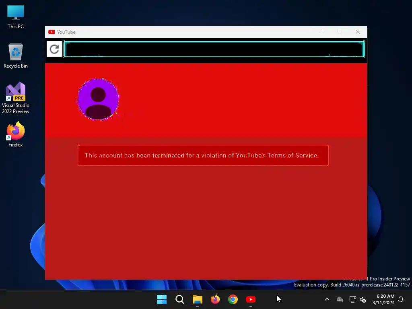Focus the black address bar field
The image size is (412, 309).
point(214,49)
